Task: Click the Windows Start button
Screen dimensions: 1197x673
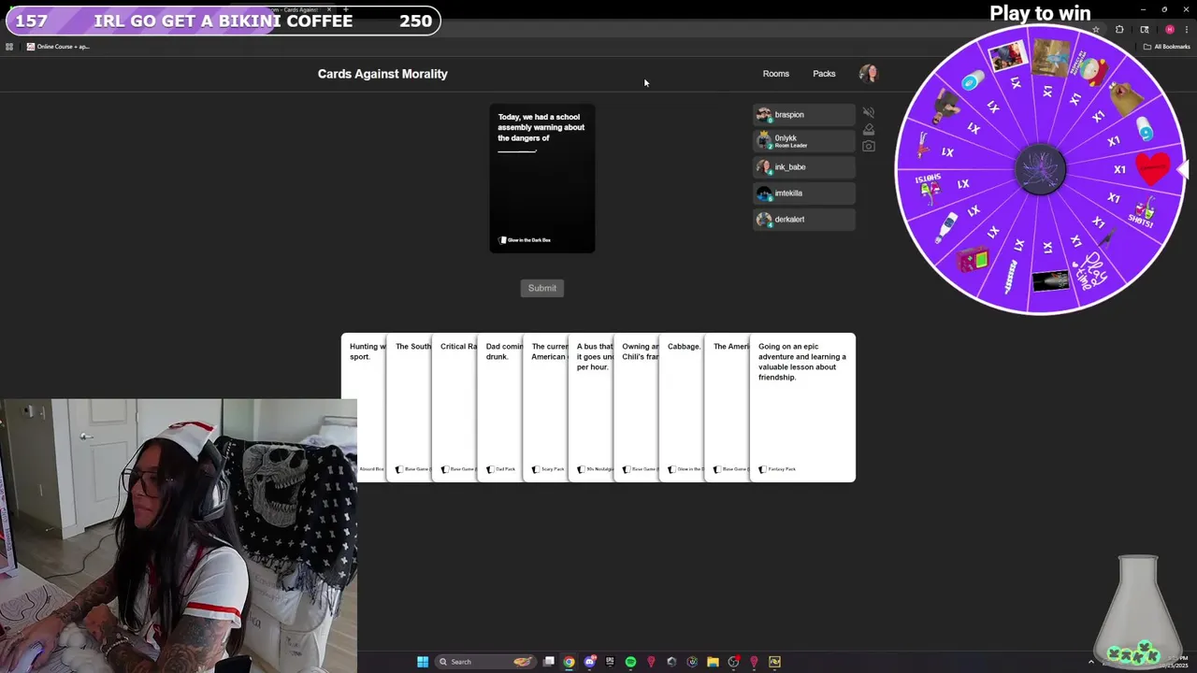Action: point(423,662)
